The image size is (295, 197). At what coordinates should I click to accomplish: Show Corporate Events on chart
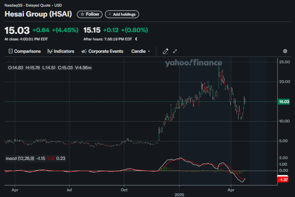(x=102, y=52)
